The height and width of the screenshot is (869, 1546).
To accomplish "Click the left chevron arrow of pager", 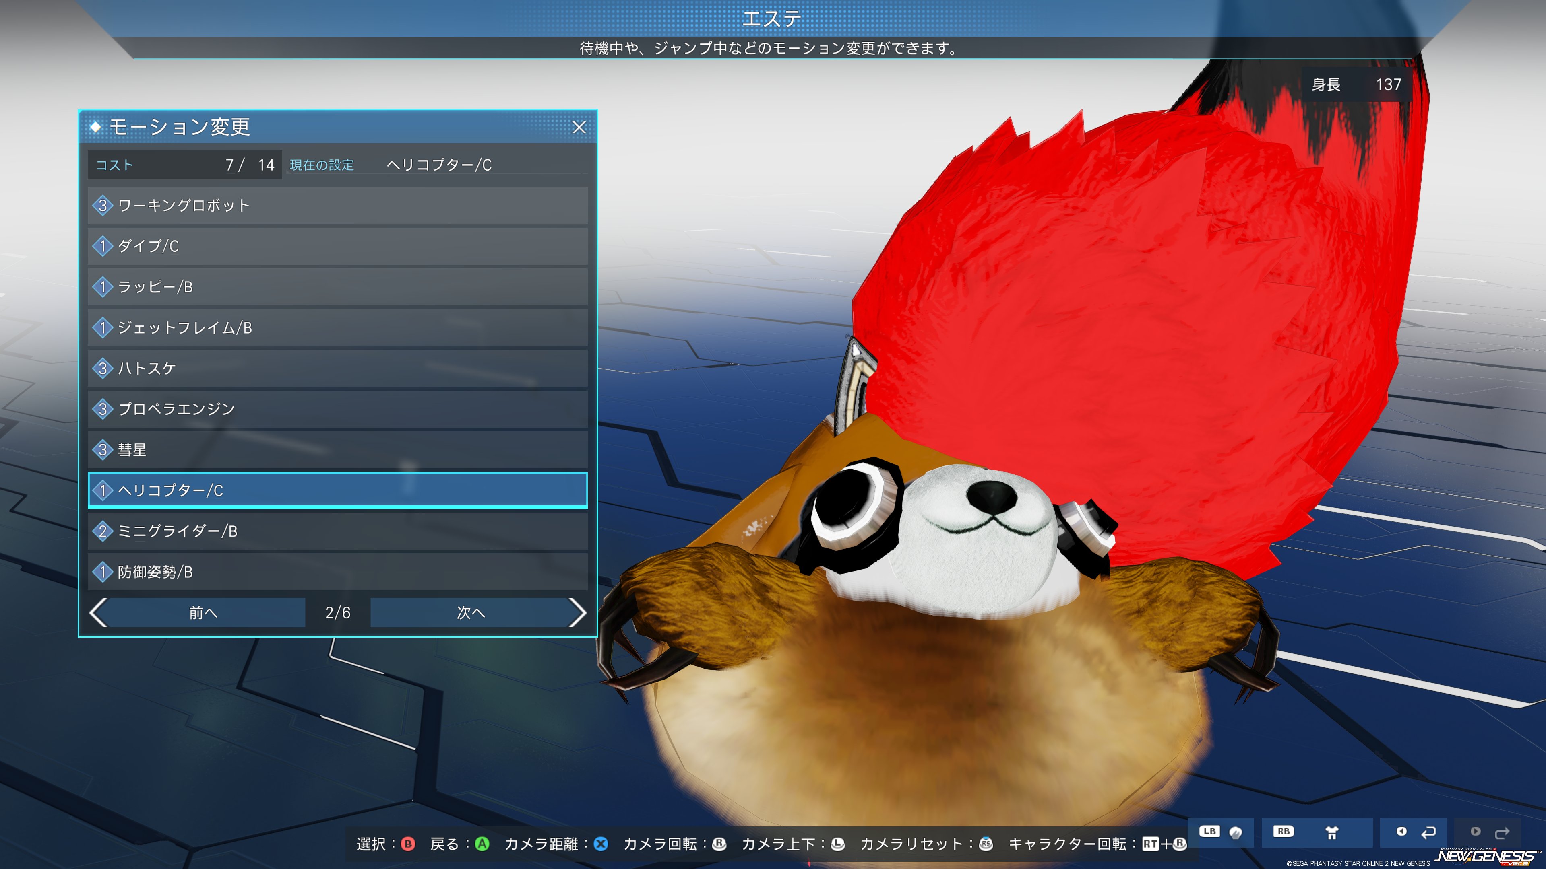I will pos(98,613).
